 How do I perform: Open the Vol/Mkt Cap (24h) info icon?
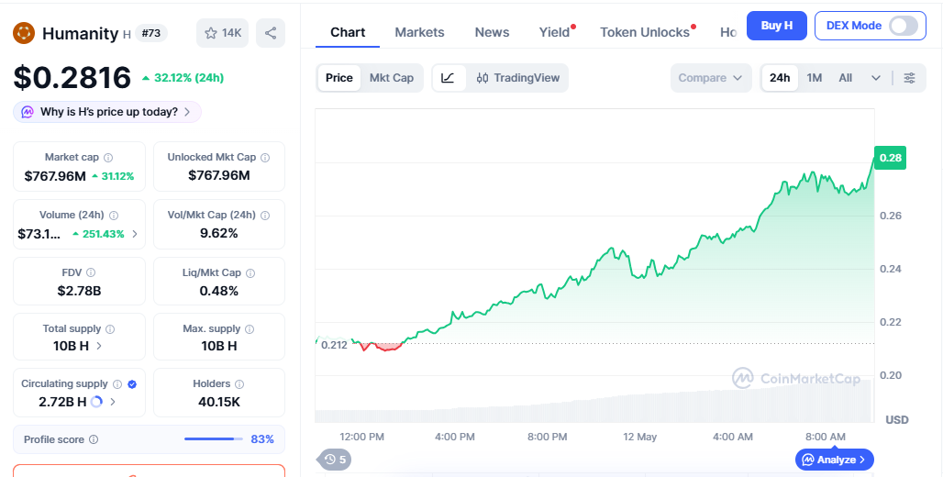point(265,216)
